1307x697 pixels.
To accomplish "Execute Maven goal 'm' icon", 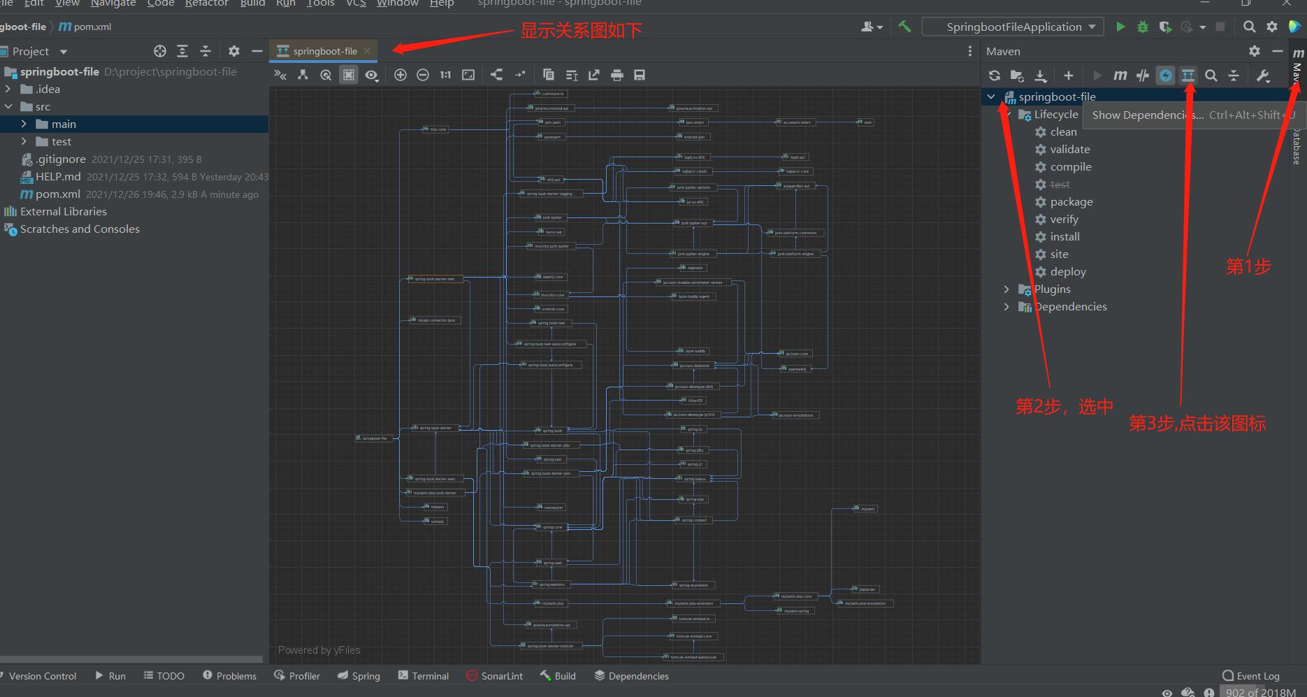I will [x=1120, y=76].
